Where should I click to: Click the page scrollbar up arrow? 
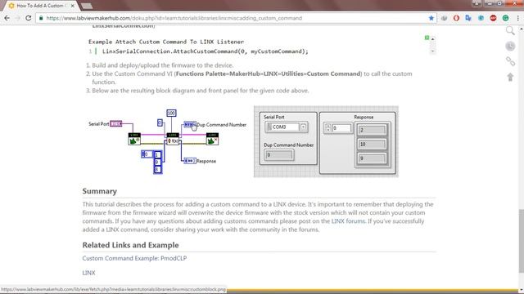tap(521, 29)
